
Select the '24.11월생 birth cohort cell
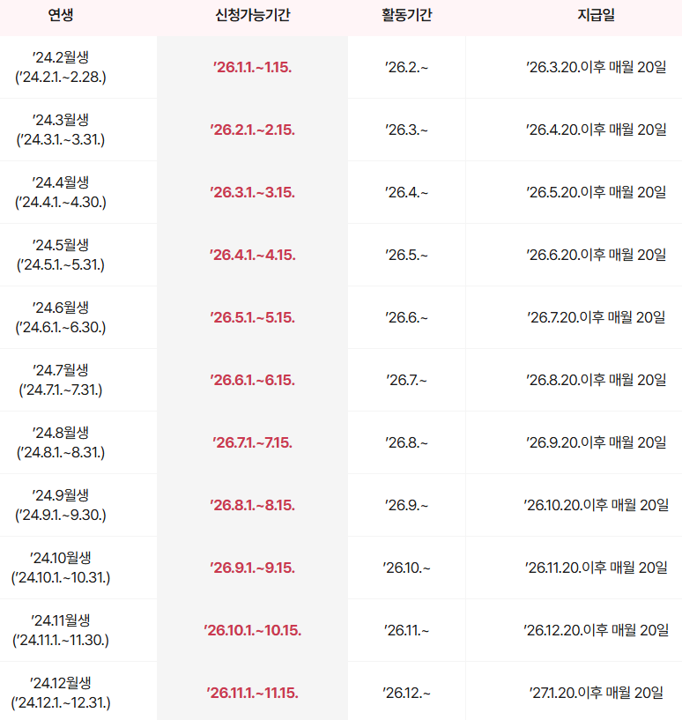click(x=60, y=630)
